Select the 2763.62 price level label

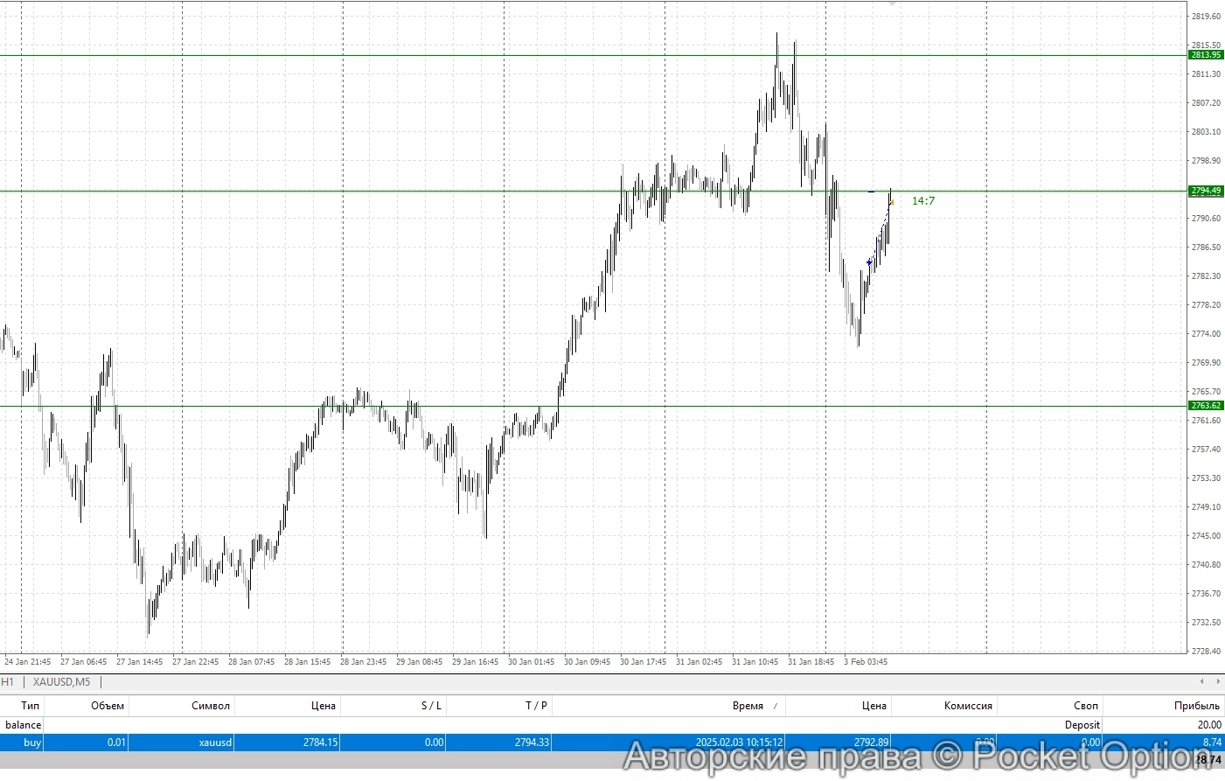point(1206,406)
